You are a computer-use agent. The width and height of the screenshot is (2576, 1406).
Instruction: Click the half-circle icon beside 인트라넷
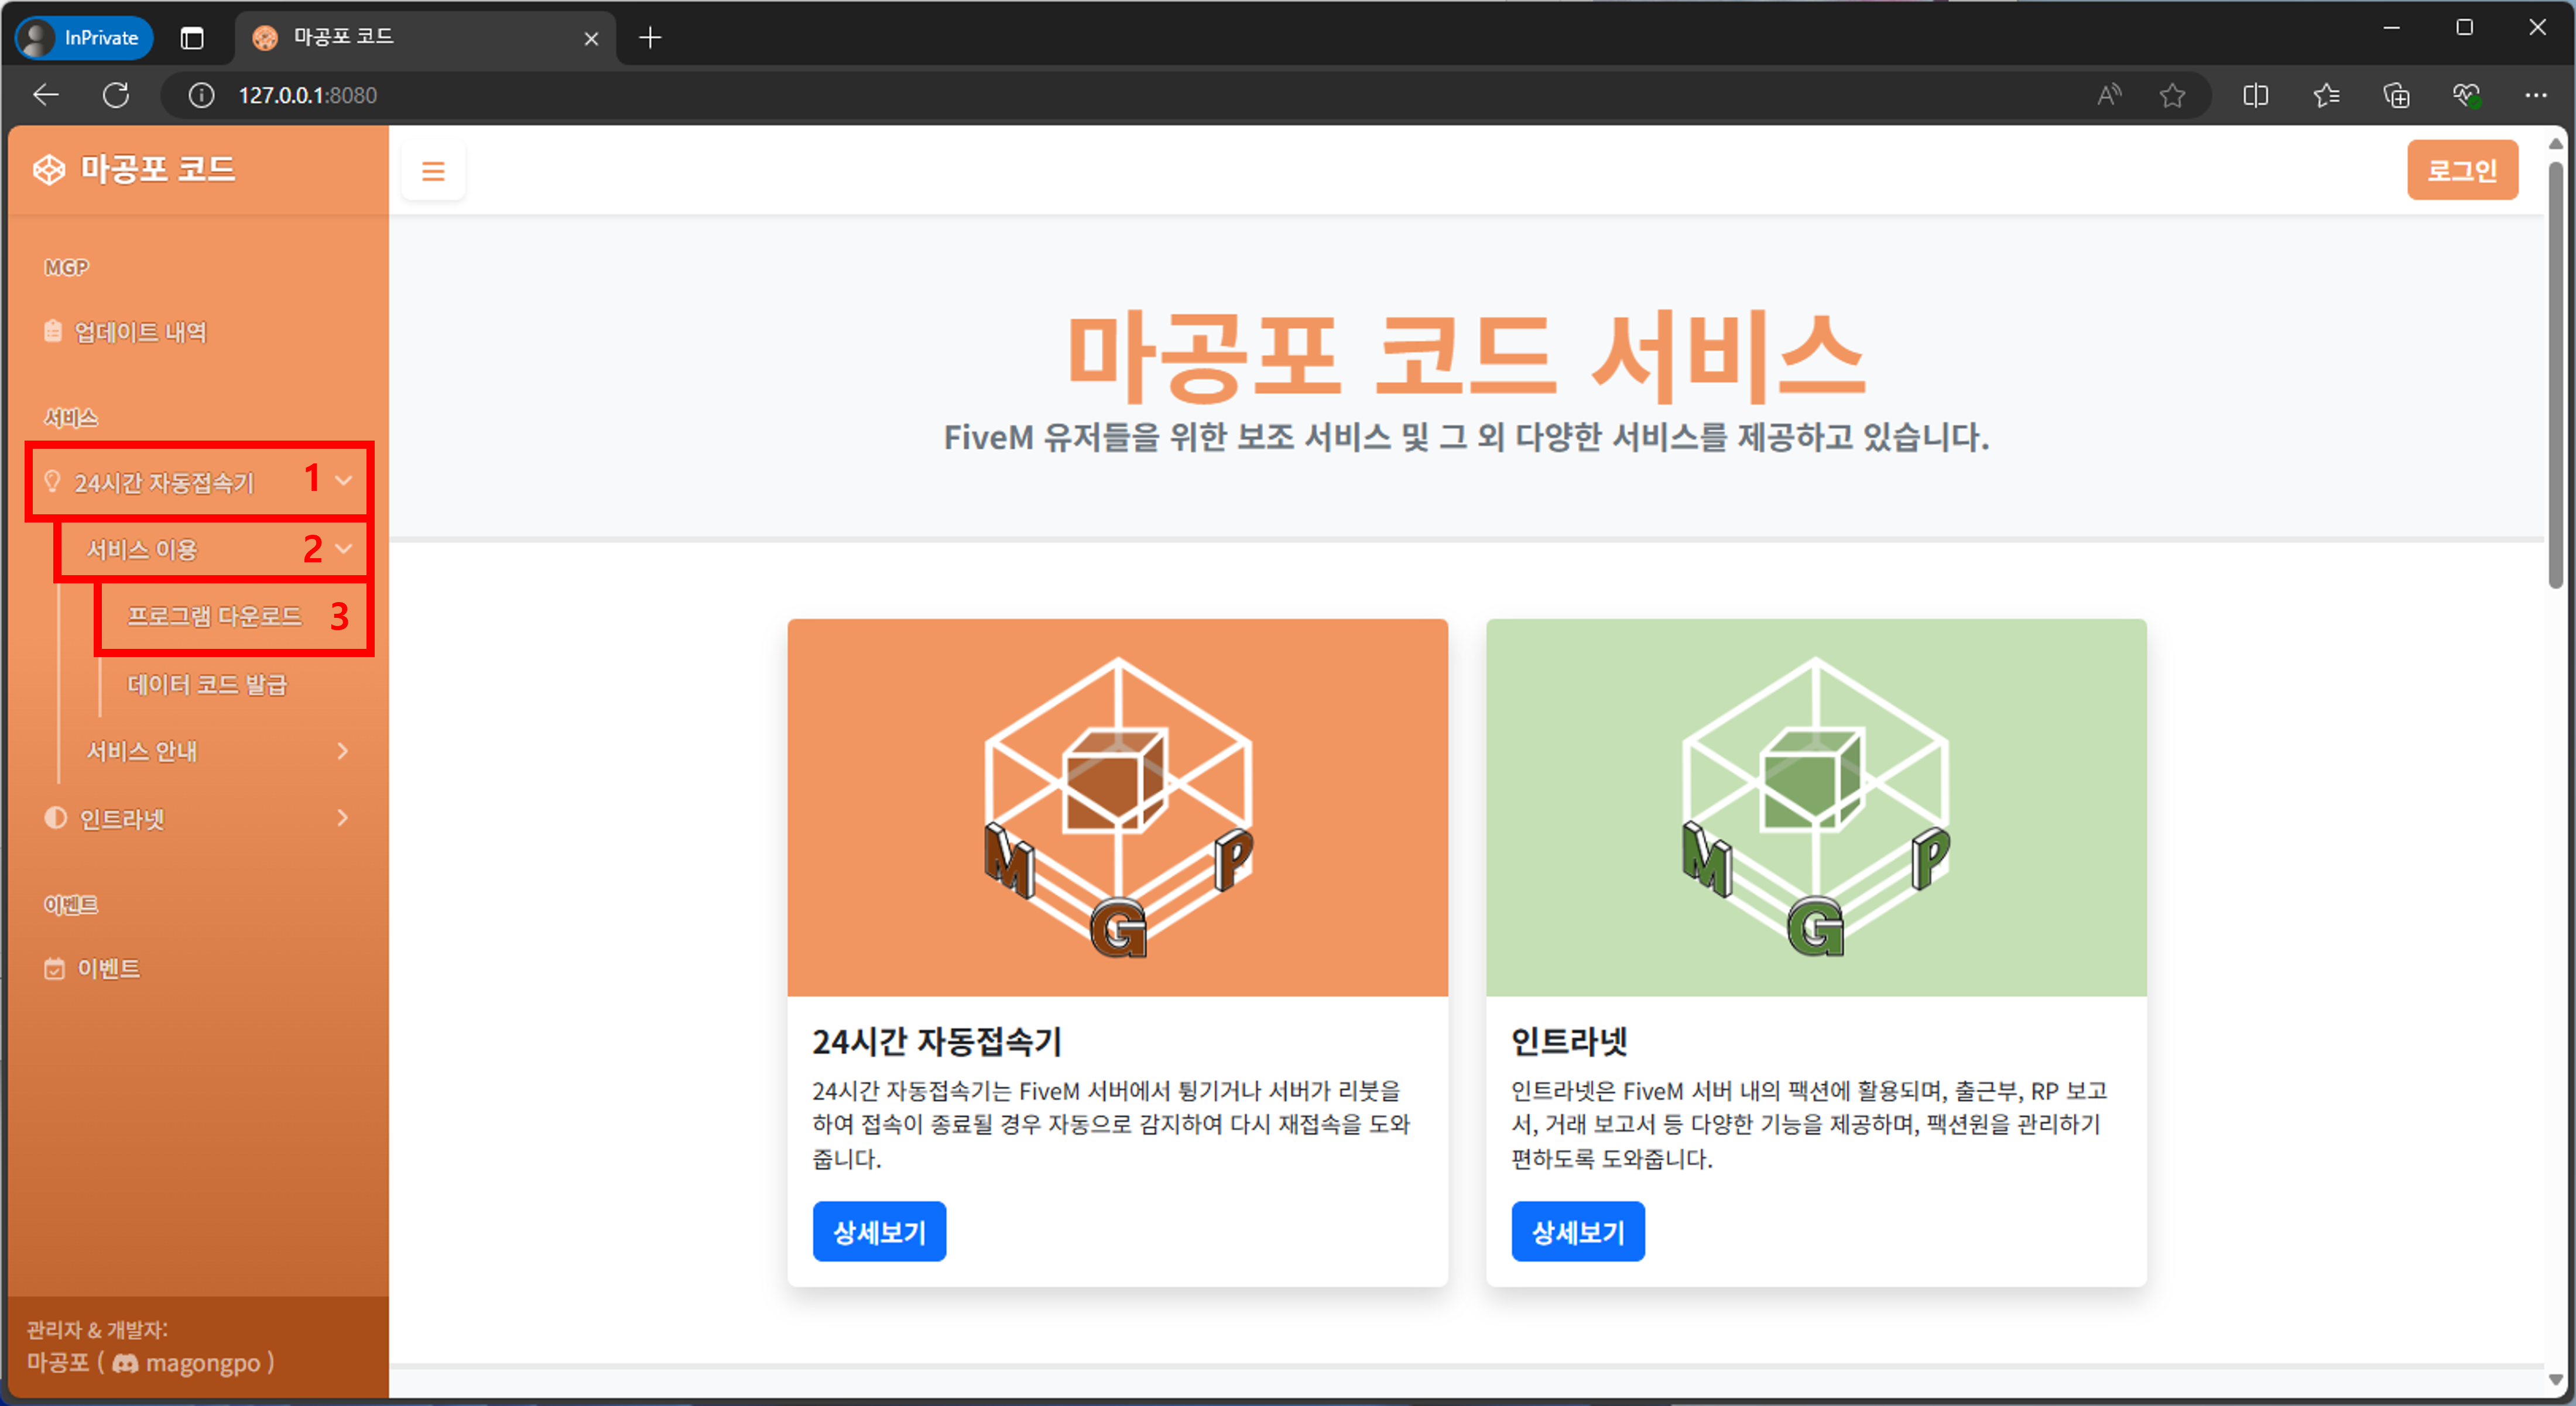[55, 817]
